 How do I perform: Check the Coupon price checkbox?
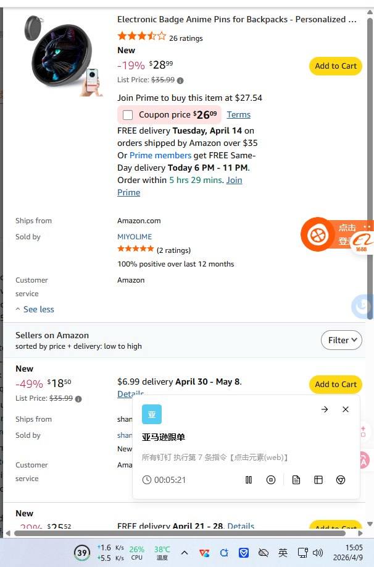tap(128, 115)
